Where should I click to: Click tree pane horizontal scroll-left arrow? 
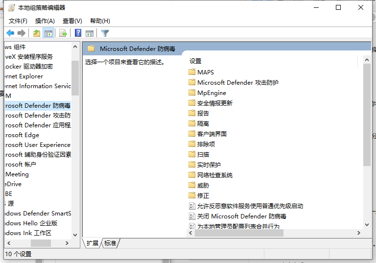tap(9, 243)
